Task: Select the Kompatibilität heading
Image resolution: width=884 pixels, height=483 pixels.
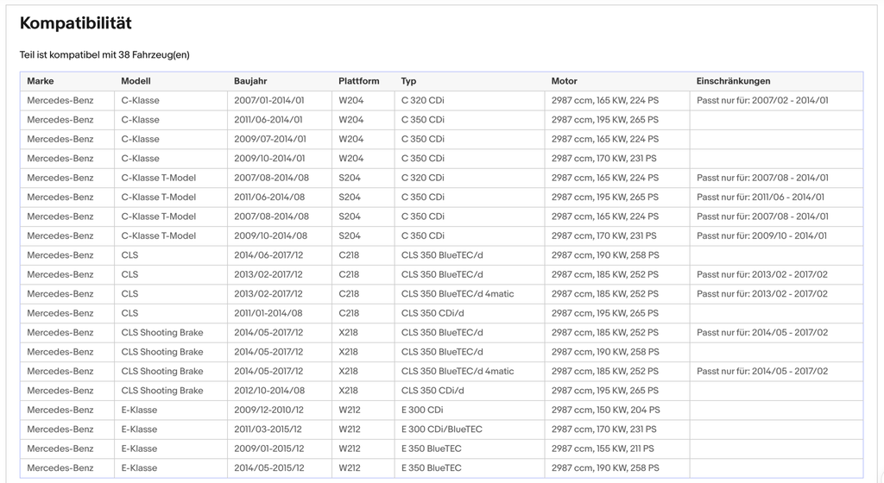Action: 76,23
